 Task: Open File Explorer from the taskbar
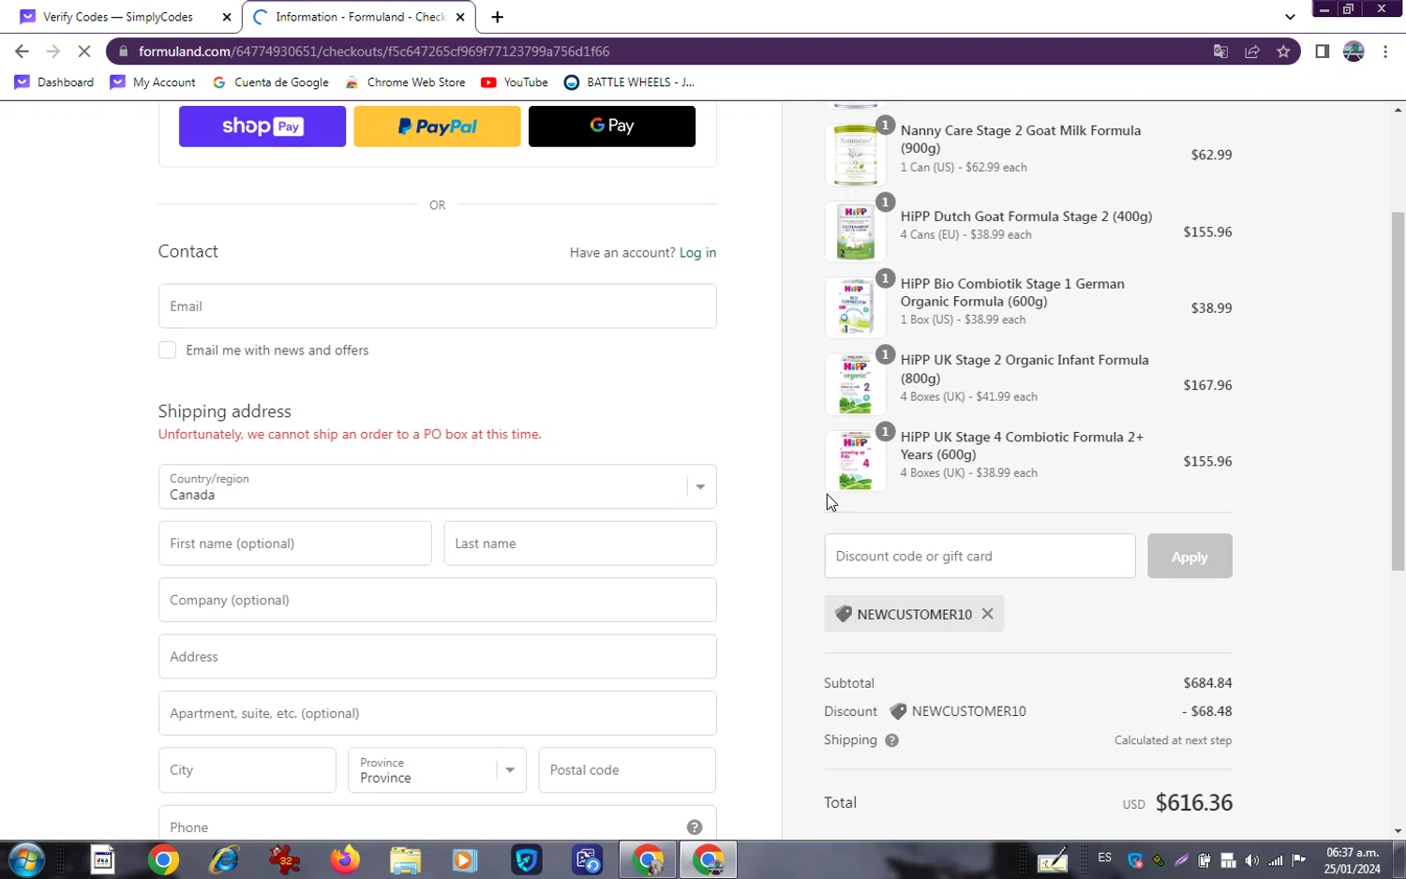coord(405,859)
